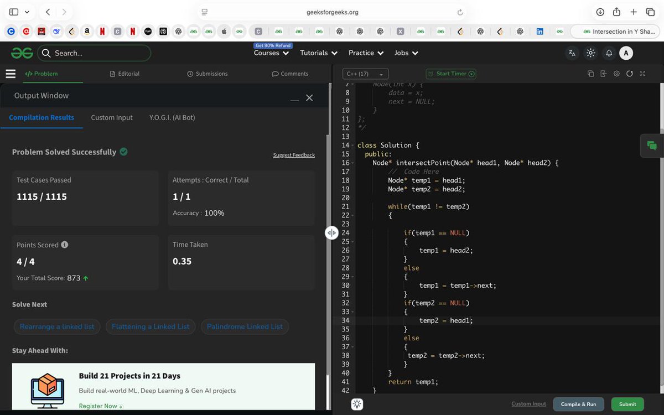
Task: Click the info icon beside Points Scored
Action: pos(65,245)
